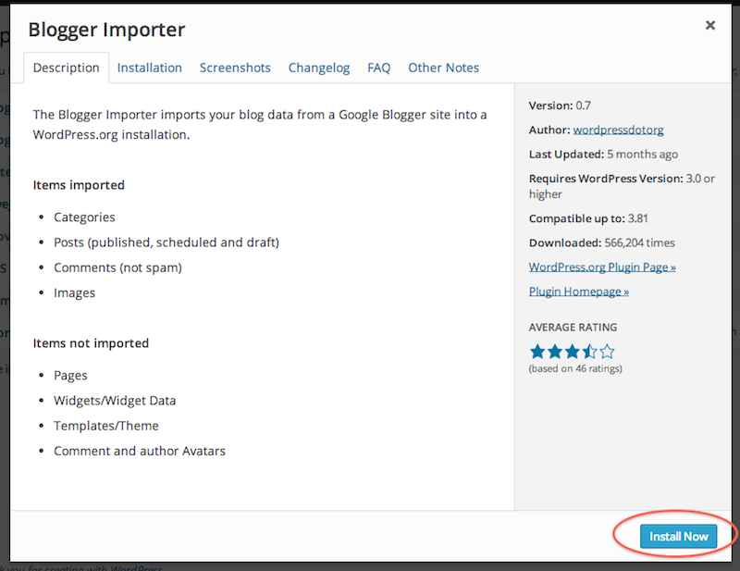Screen dimensions: 740x571
Task: Open the wordpressdotorg author link
Action: pyautogui.click(x=616, y=130)
